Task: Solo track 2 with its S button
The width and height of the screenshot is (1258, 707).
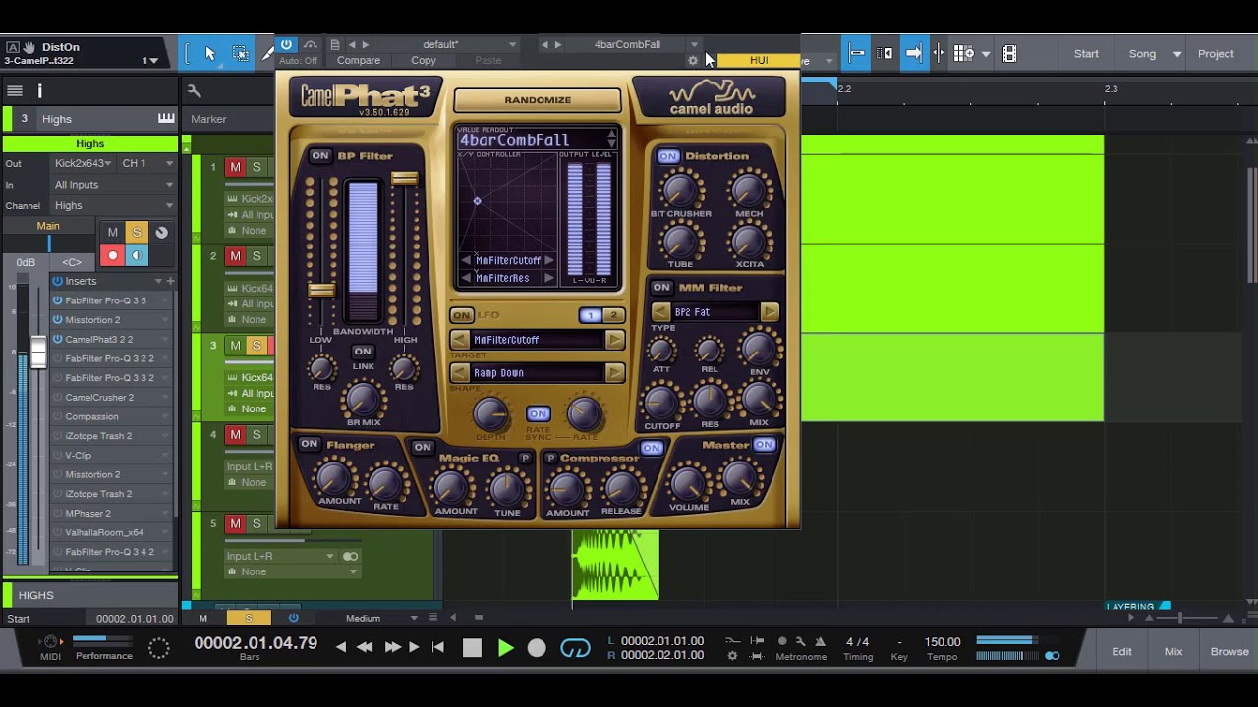Action: [257, 256]
